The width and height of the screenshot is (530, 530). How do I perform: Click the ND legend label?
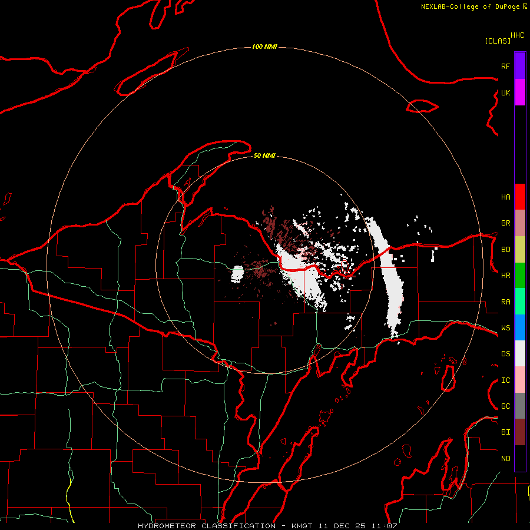505,459
